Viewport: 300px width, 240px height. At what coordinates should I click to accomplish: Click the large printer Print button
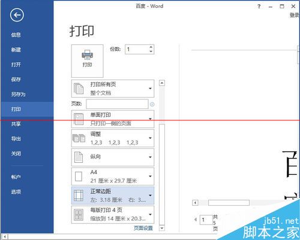[87, 61]
